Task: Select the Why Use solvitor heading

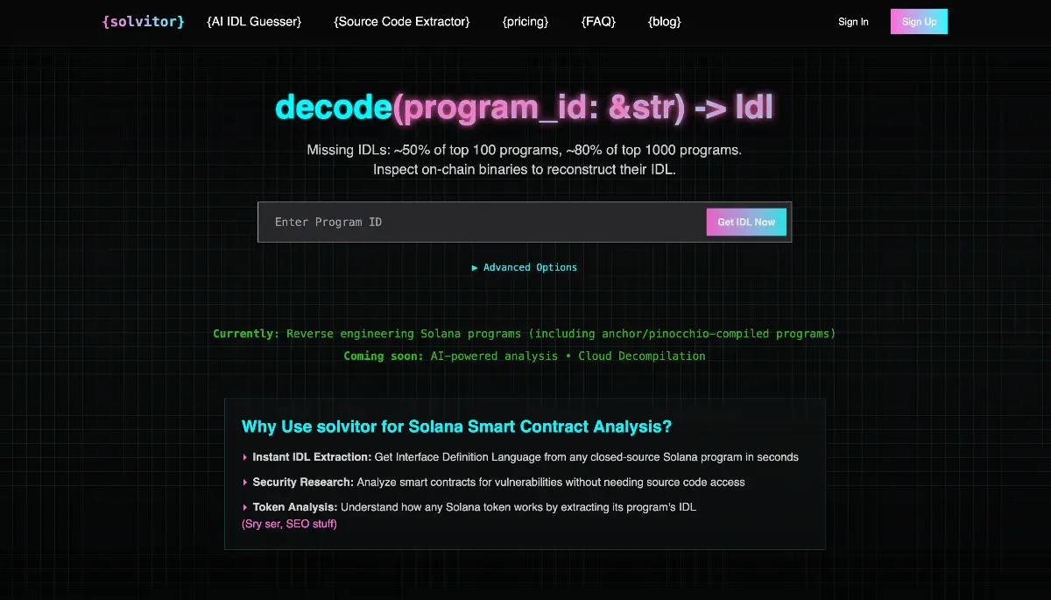Action: 456,427
